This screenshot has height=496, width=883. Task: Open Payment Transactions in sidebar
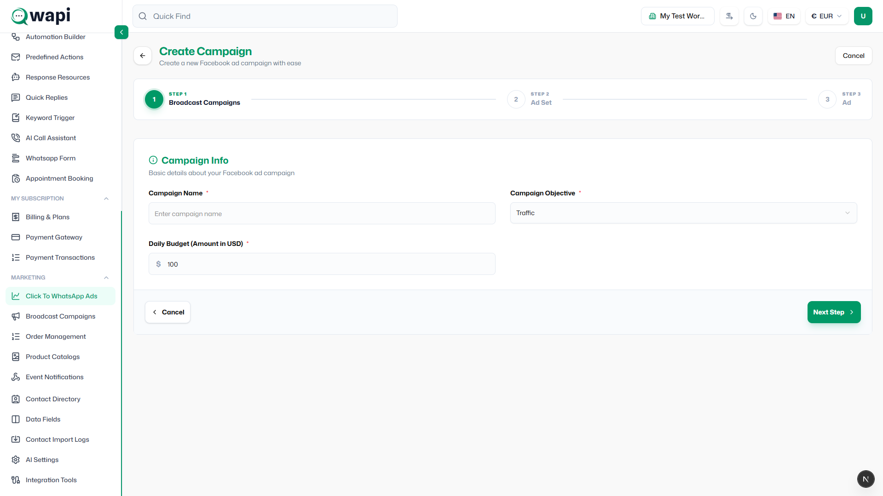60,257
